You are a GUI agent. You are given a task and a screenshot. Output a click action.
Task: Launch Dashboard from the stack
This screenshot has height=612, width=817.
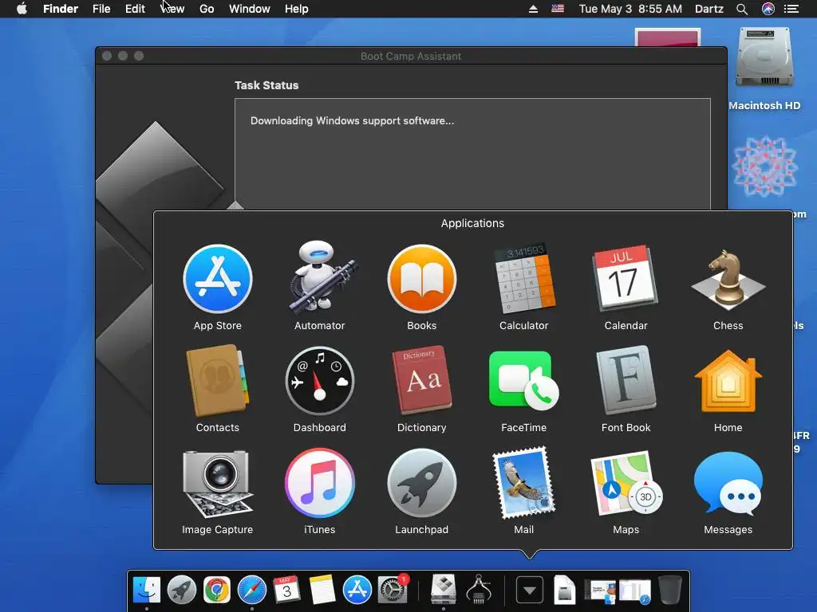coord(320,381)
